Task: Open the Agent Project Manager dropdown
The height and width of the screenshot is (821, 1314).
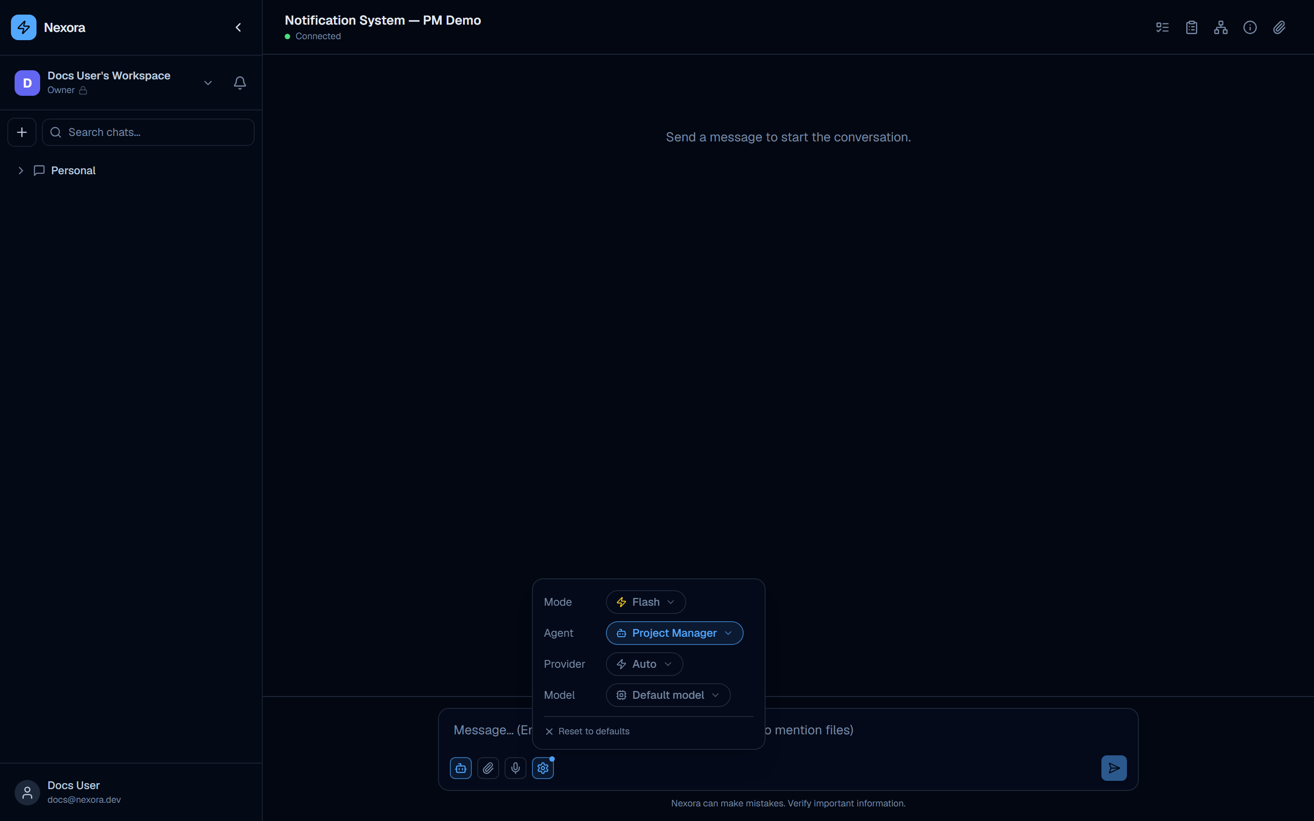Action: point(674,633)
